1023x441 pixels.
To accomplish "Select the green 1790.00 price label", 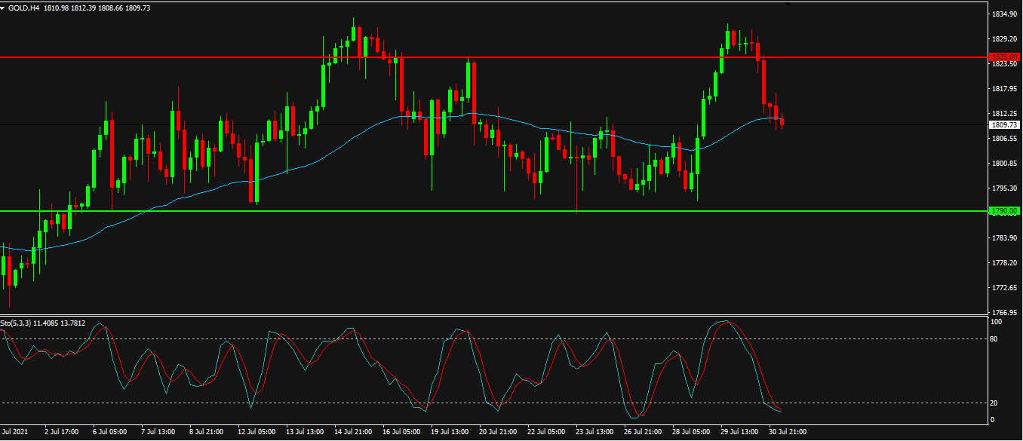I will pos(1003,211).
